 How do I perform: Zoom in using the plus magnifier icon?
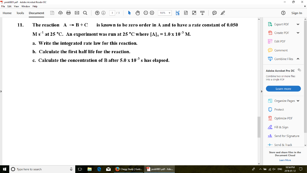(152, 13)
